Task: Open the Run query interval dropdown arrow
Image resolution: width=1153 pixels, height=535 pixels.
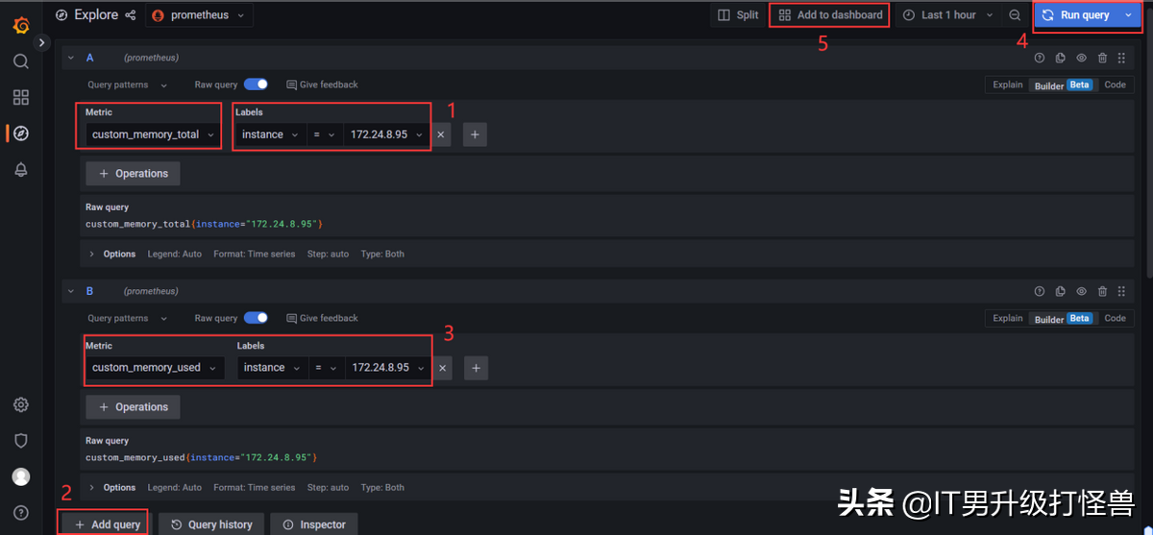Action: click(x=1128, y=15)
